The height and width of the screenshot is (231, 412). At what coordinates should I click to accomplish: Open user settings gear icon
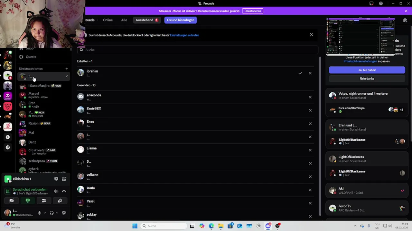64,213
